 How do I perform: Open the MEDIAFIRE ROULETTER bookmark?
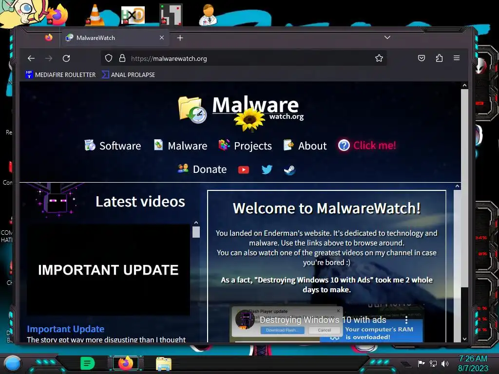pyautogui.click(x=60, y=75)
